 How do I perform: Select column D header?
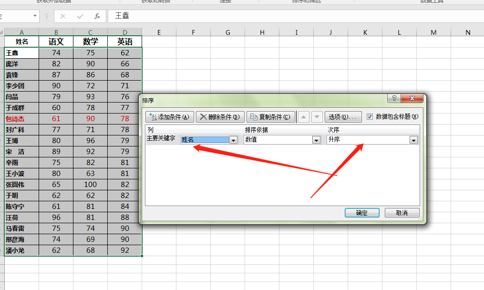pyautogui.click(x=125, y=32)
